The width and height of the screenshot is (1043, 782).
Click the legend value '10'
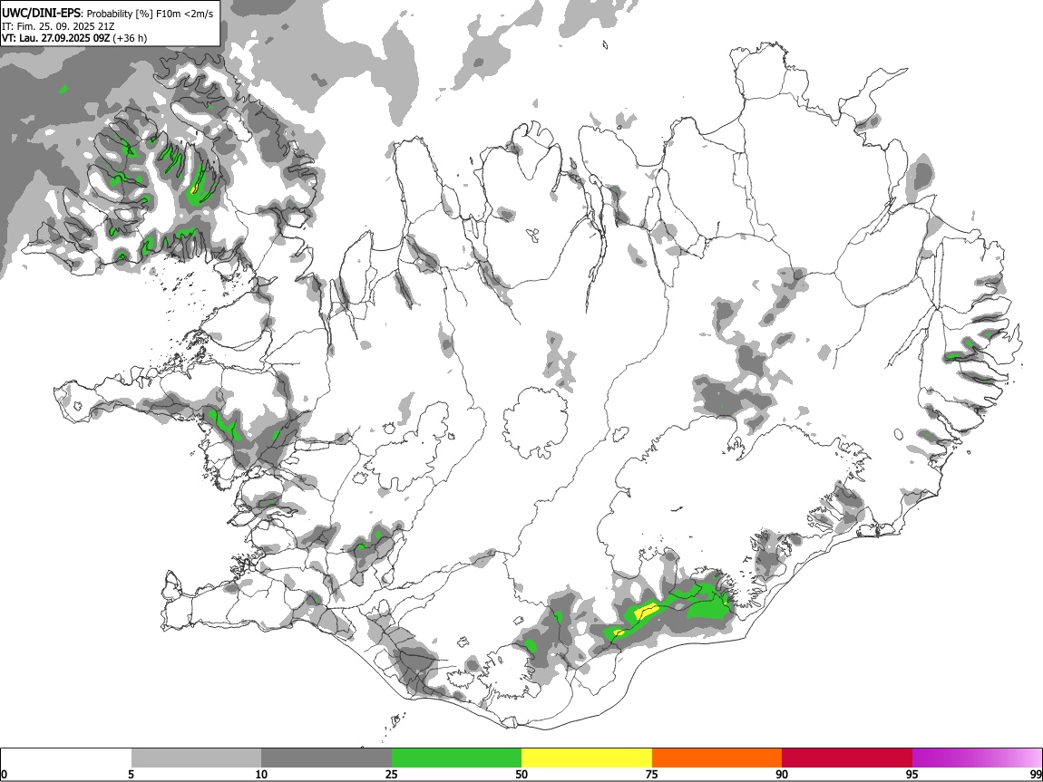pyautogui.click(x=261, y=774)
